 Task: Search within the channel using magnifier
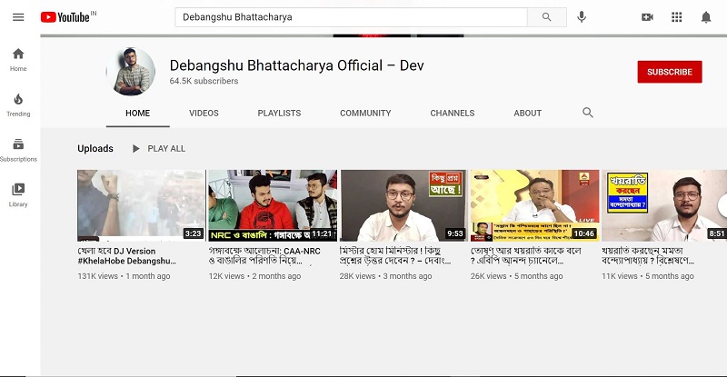pos(587,113)
